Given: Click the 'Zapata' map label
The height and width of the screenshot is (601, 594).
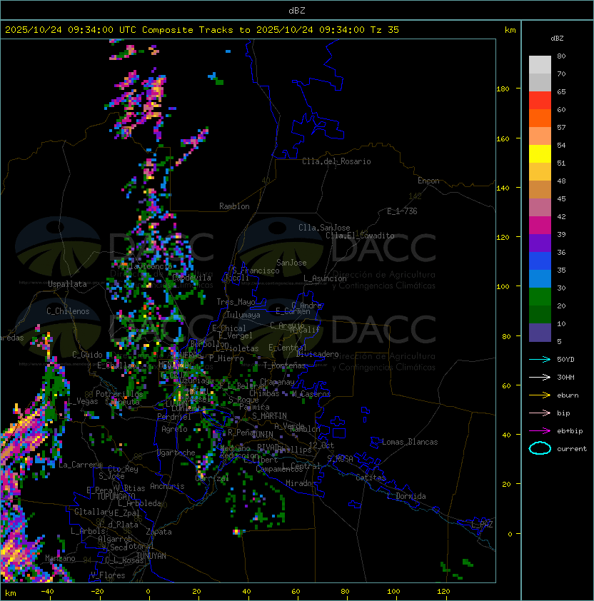Looking at the screenshot, I should (x=158, y=532).
